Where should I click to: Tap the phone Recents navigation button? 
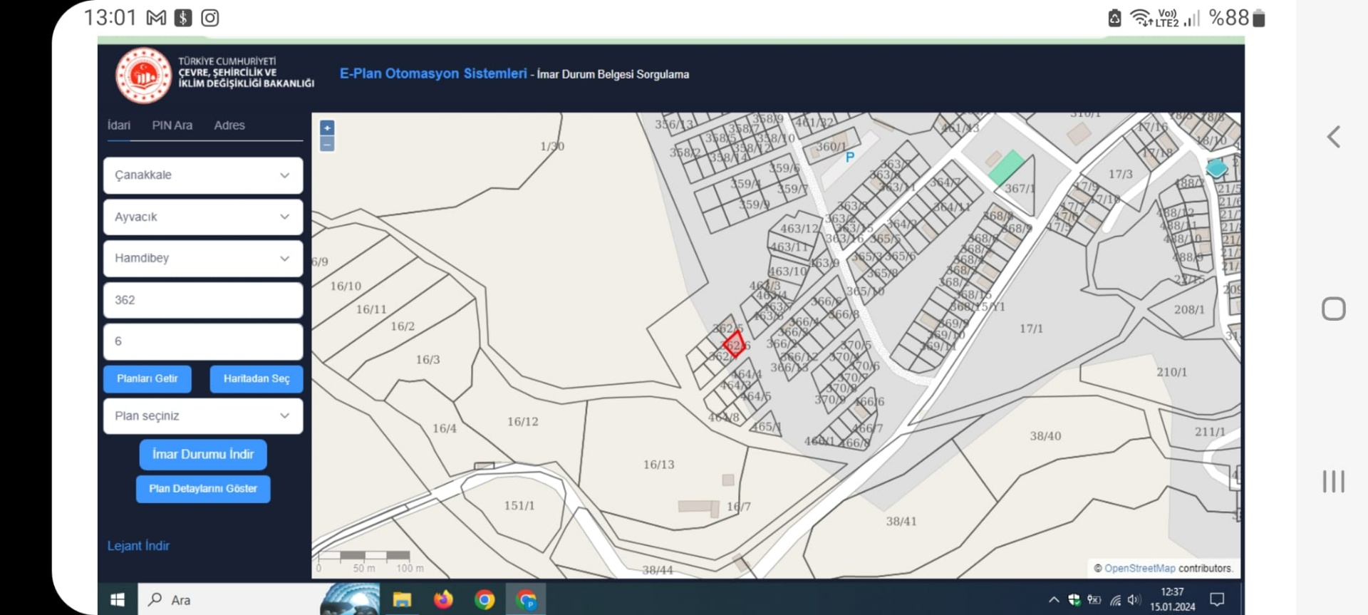tap(1333, 481)
